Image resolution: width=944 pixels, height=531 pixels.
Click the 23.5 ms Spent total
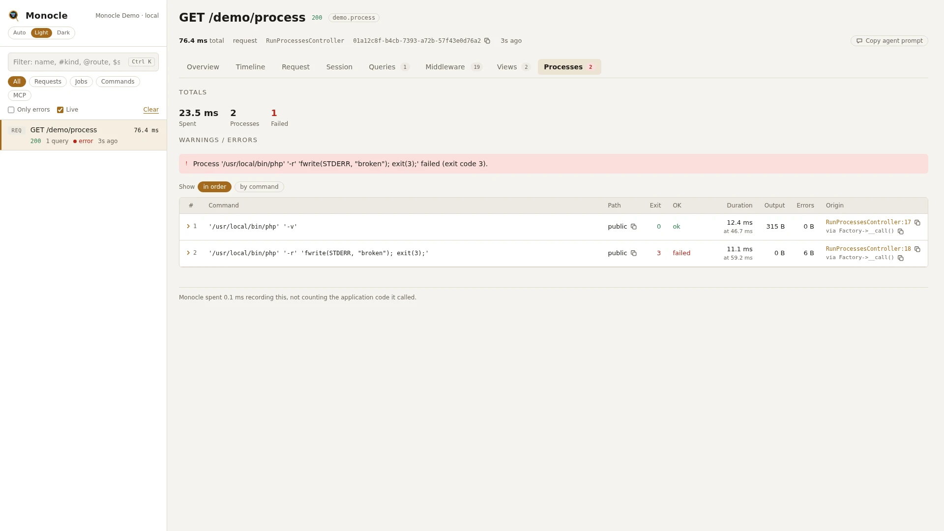(x=199, y=113)
